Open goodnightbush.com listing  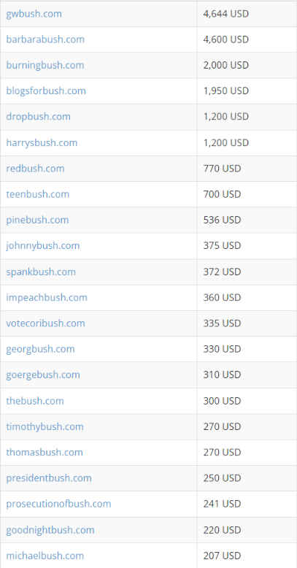[x=50, y=530]
